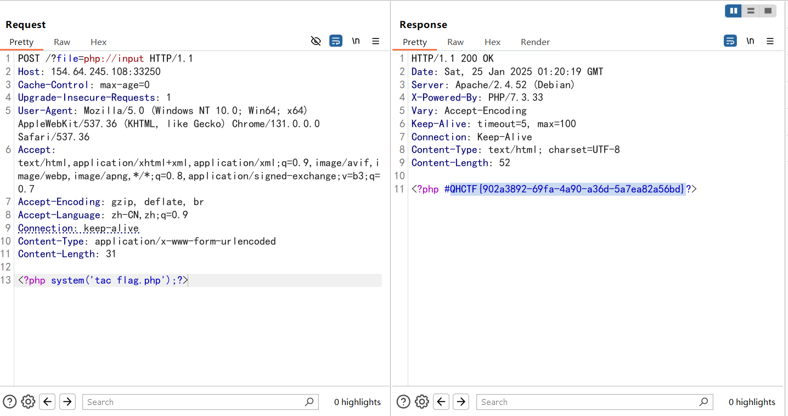Toggle word wrap icon in Response panel

click(x=730, y=41)
